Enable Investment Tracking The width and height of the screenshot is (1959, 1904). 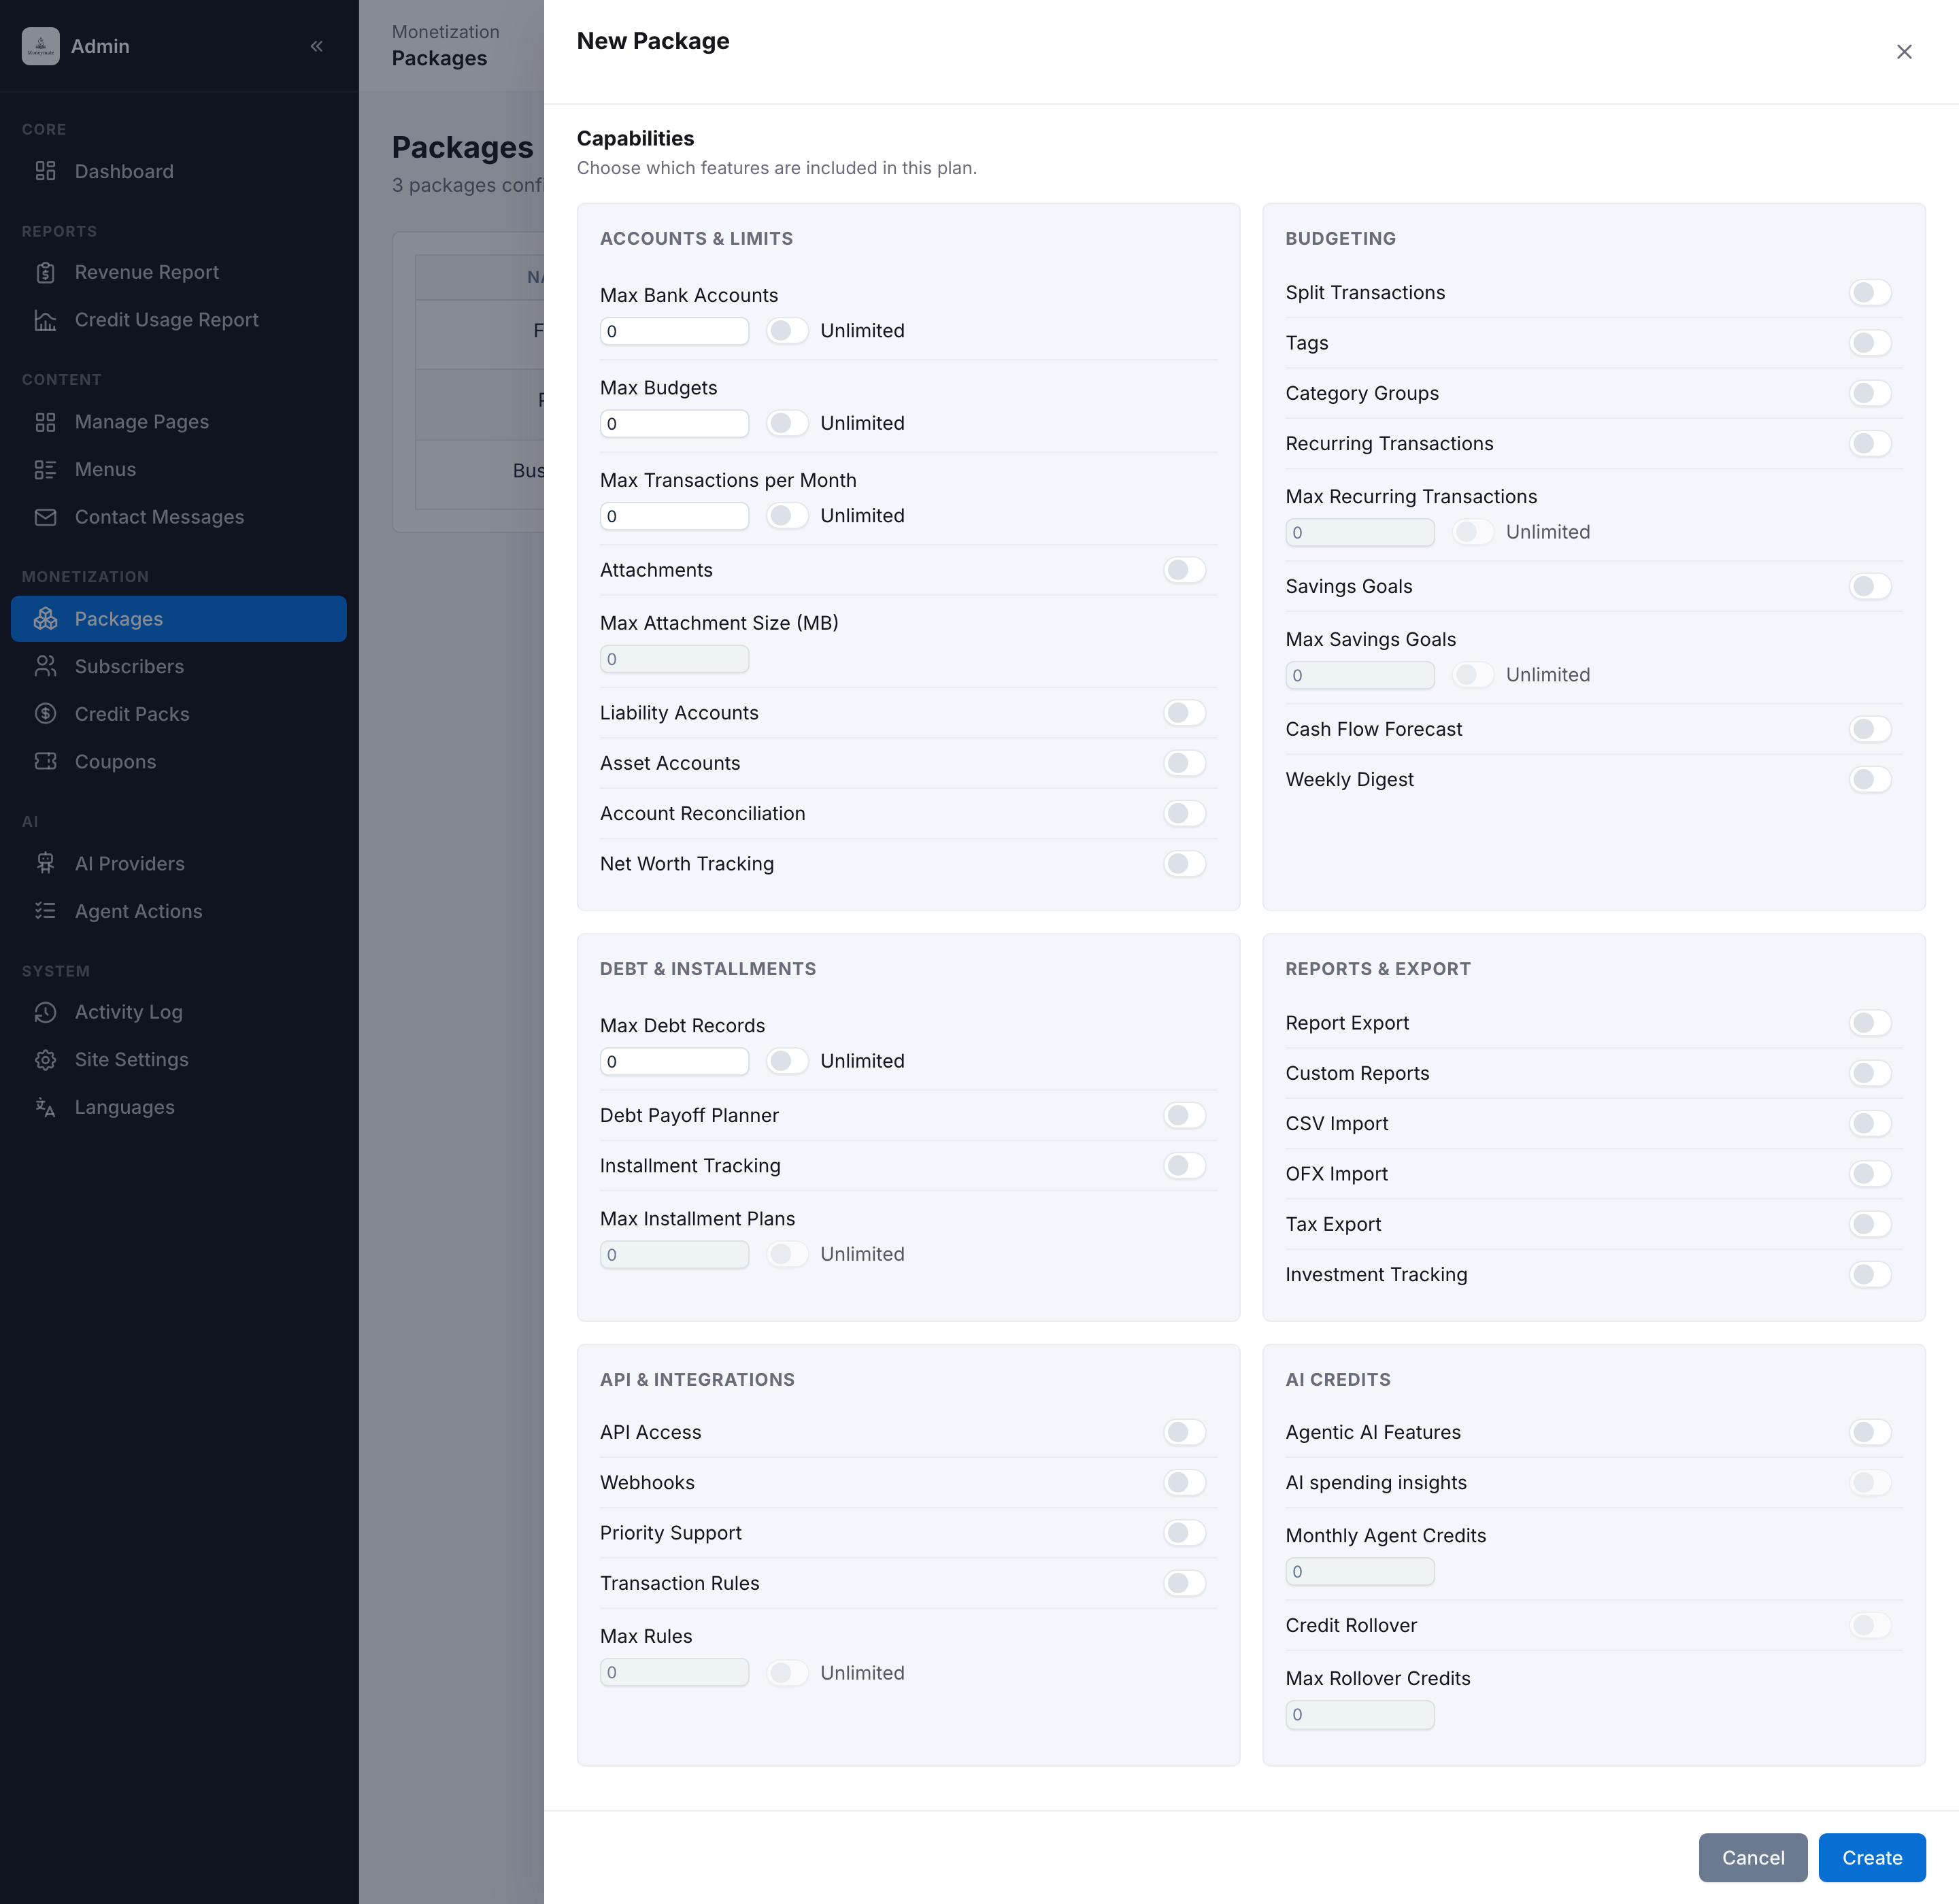[1870, 1275]
